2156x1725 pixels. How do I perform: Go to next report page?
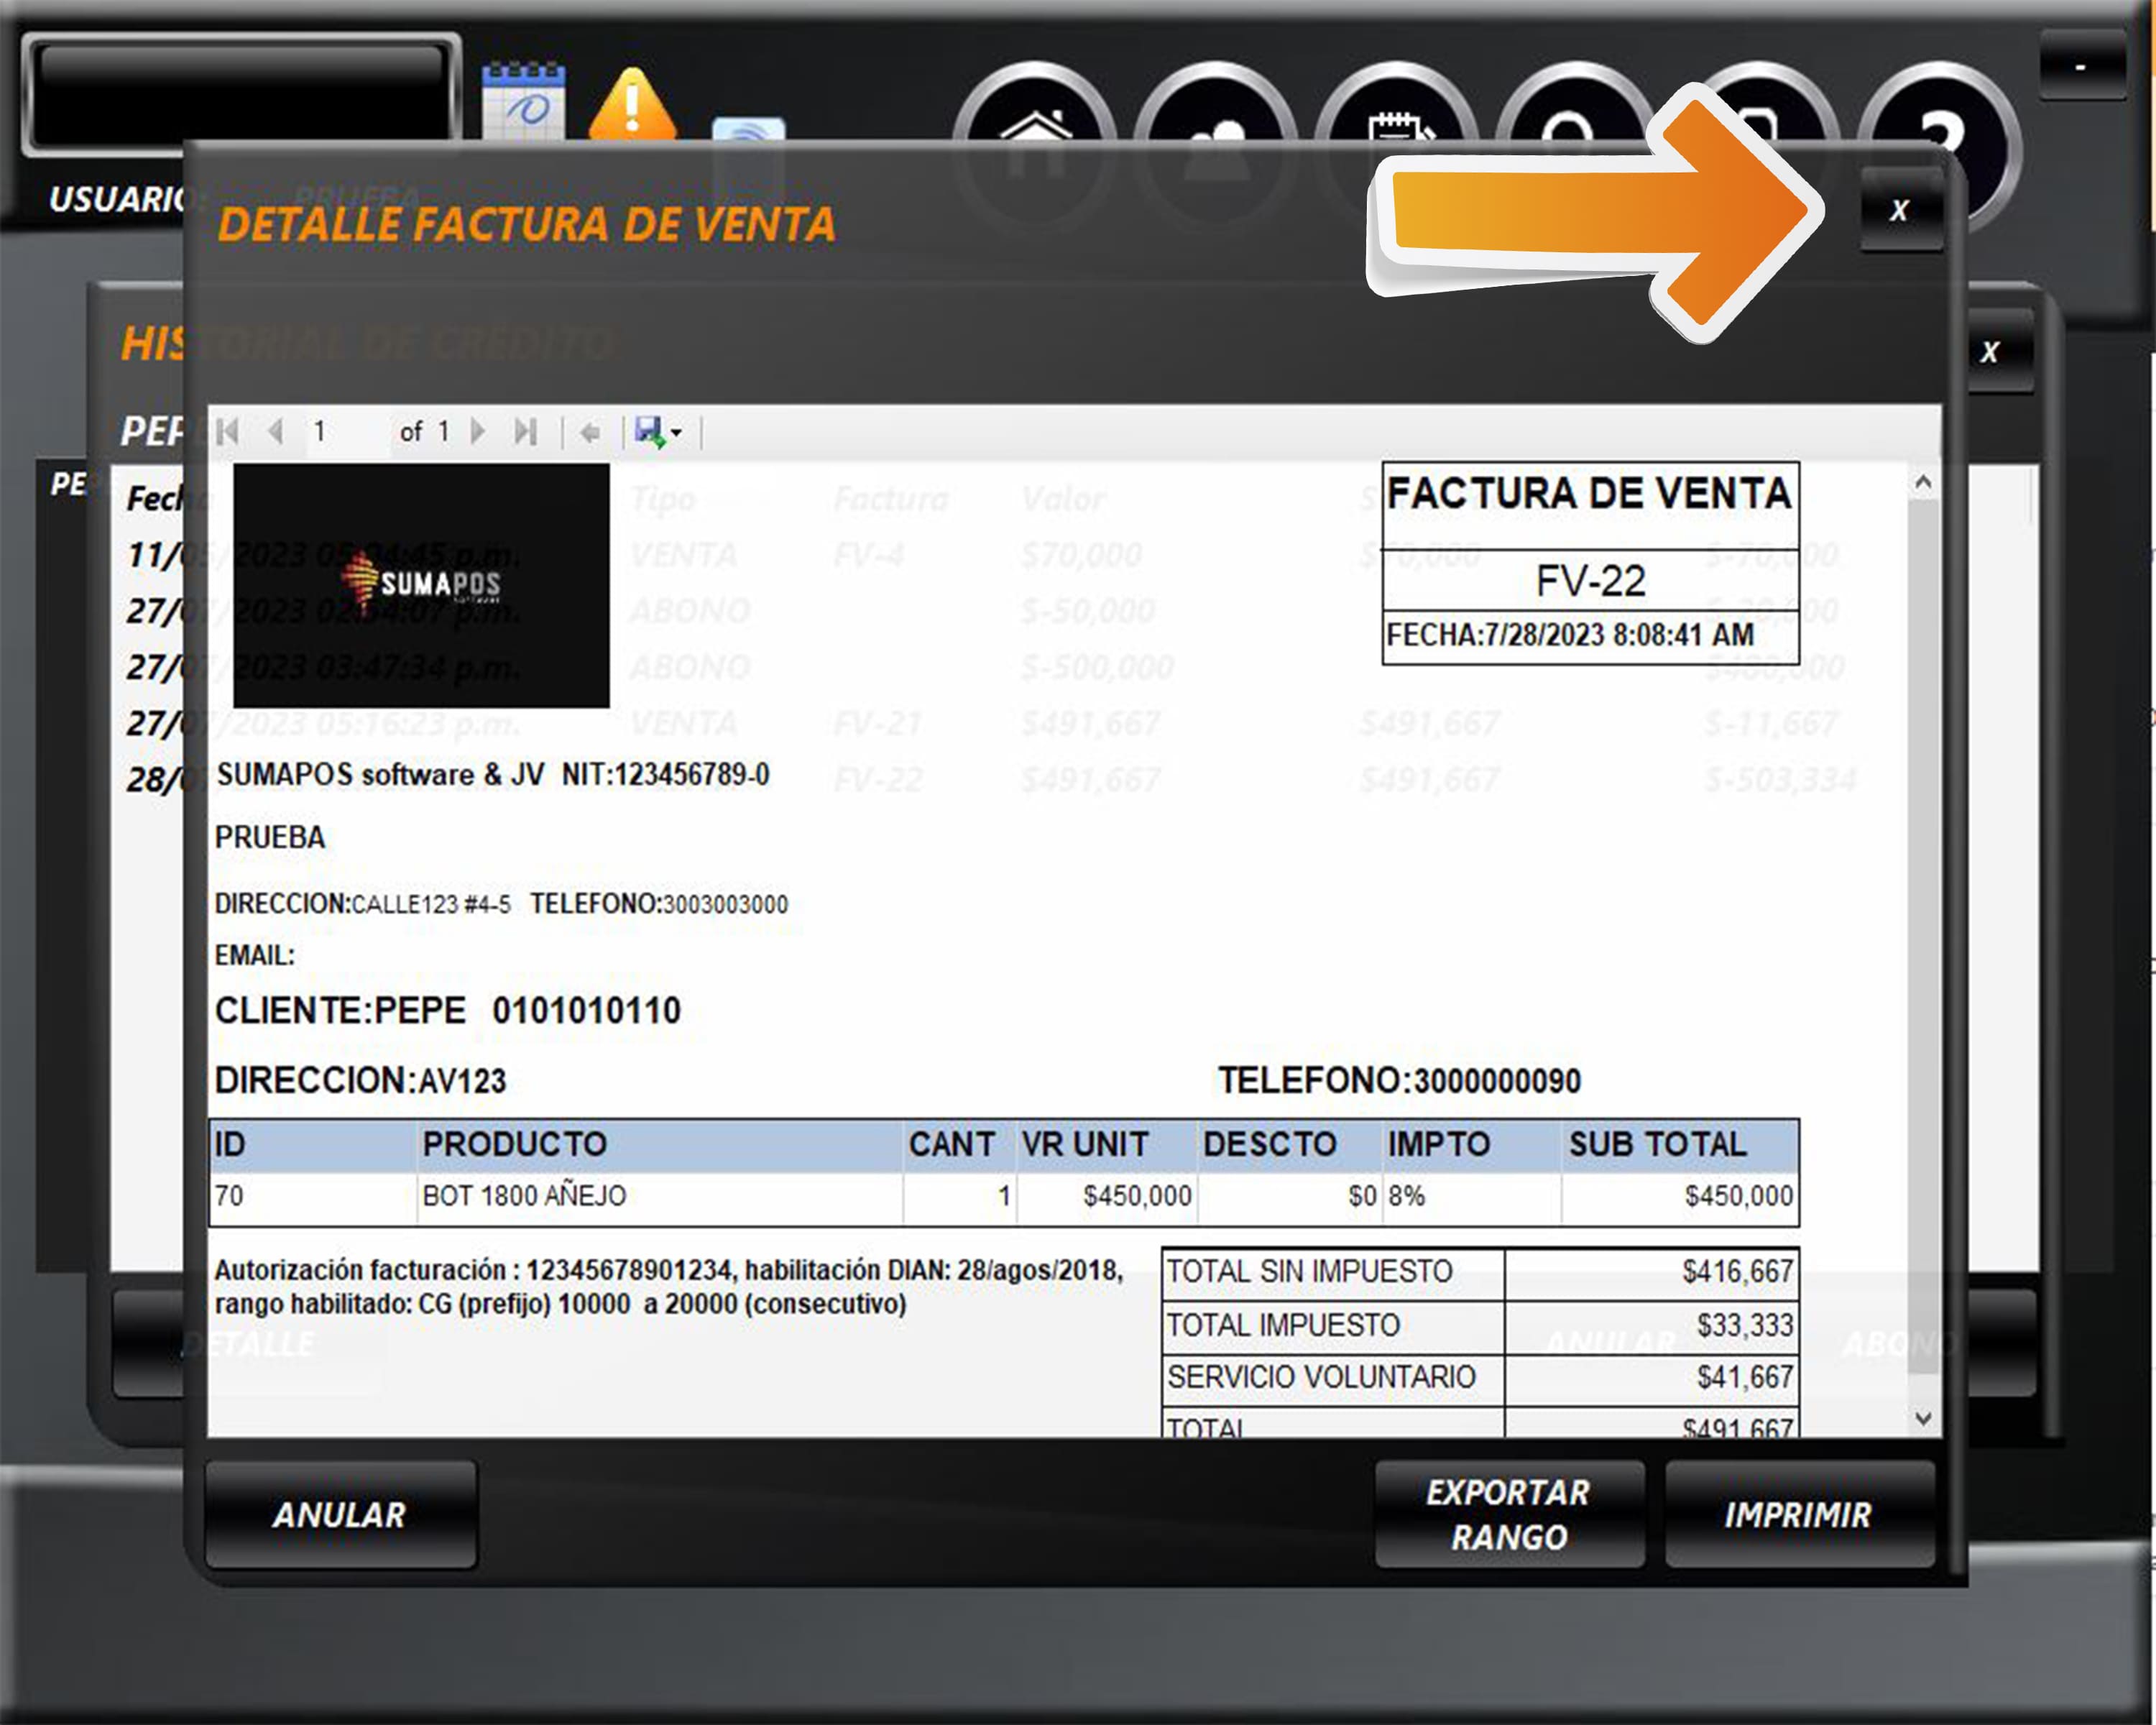[478, 432]
